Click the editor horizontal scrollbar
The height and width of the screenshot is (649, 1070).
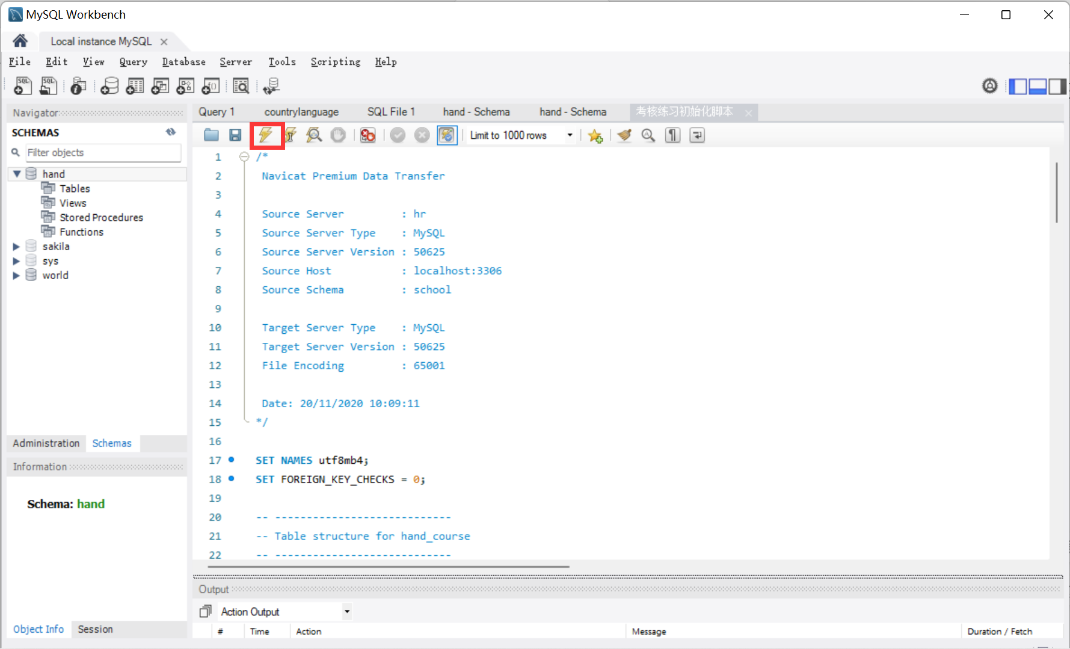point(389,566)
